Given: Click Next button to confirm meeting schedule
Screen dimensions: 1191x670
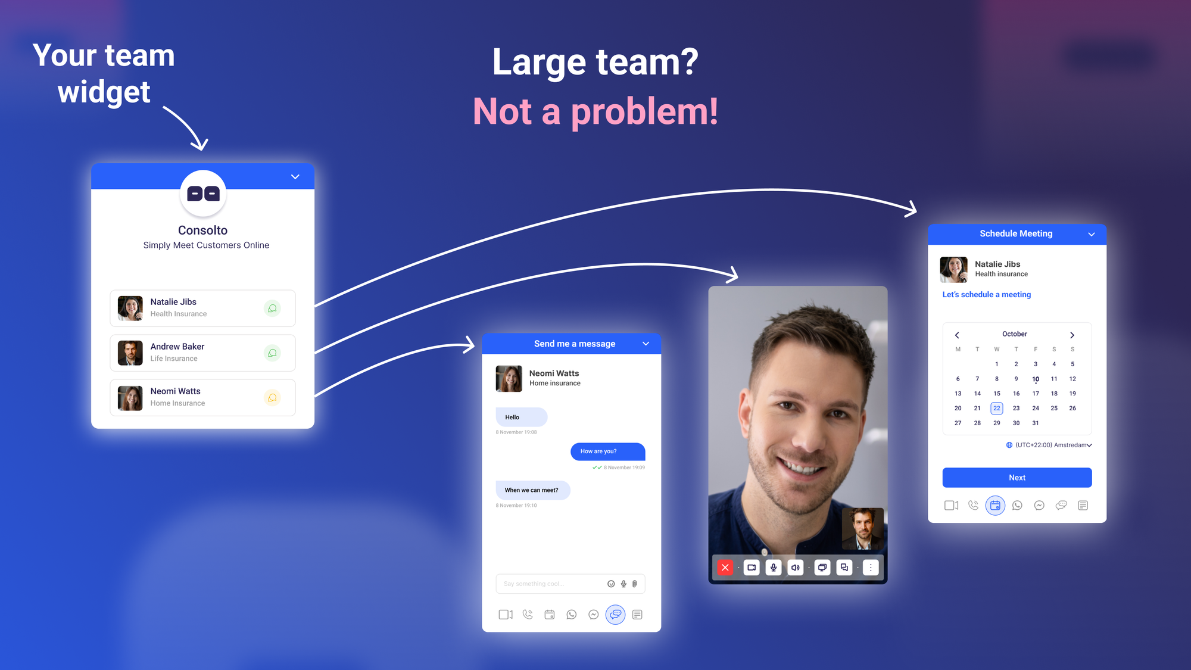Looking at the screenshot, I should click(x=1017, y=477).
